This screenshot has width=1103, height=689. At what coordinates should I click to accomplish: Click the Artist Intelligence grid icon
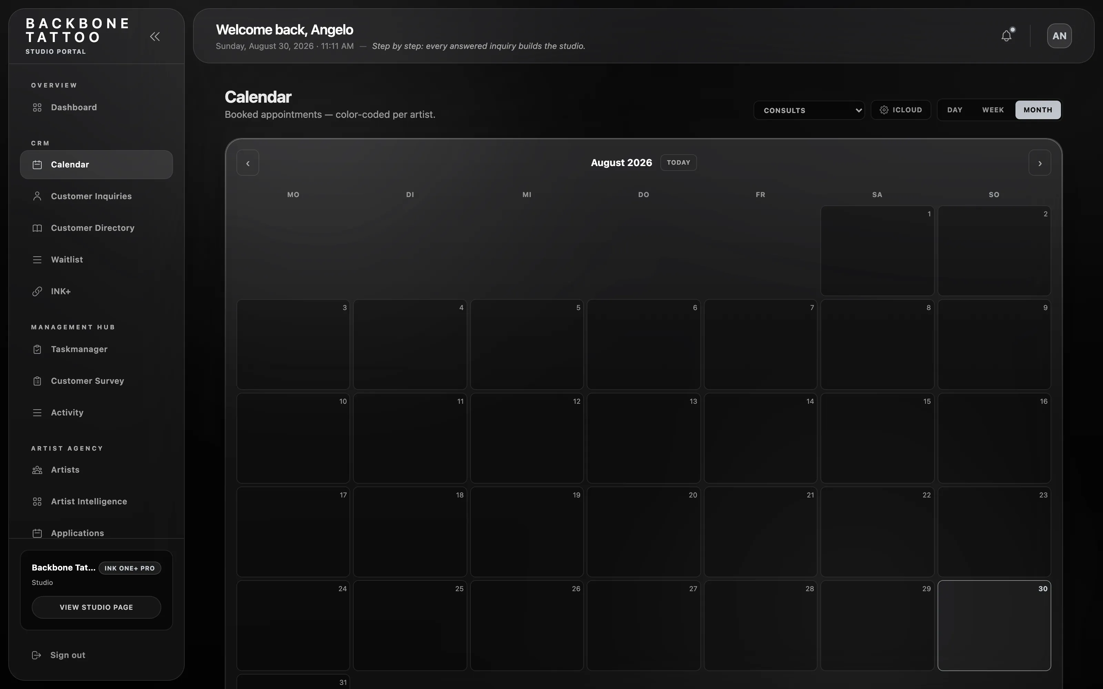coord(37,502)
